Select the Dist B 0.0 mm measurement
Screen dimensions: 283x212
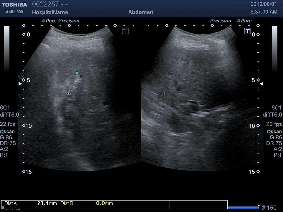coord(87,203)
